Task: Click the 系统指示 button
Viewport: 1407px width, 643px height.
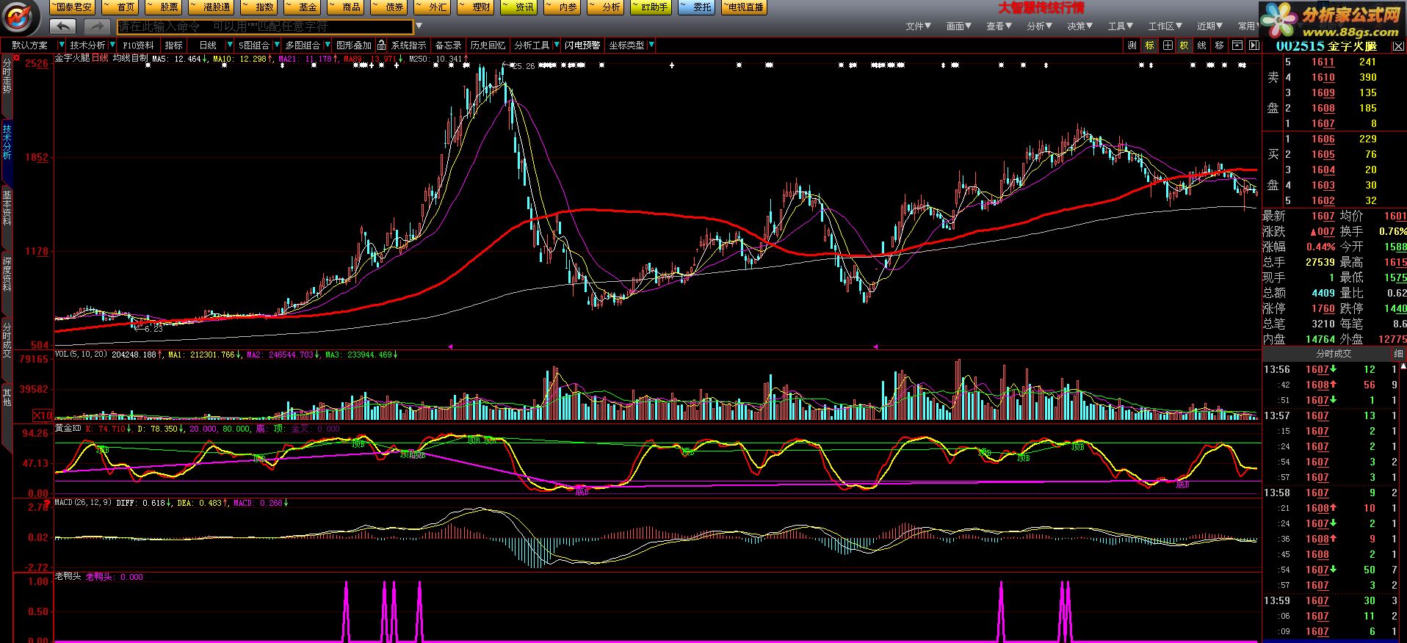Action: point(409,46)
